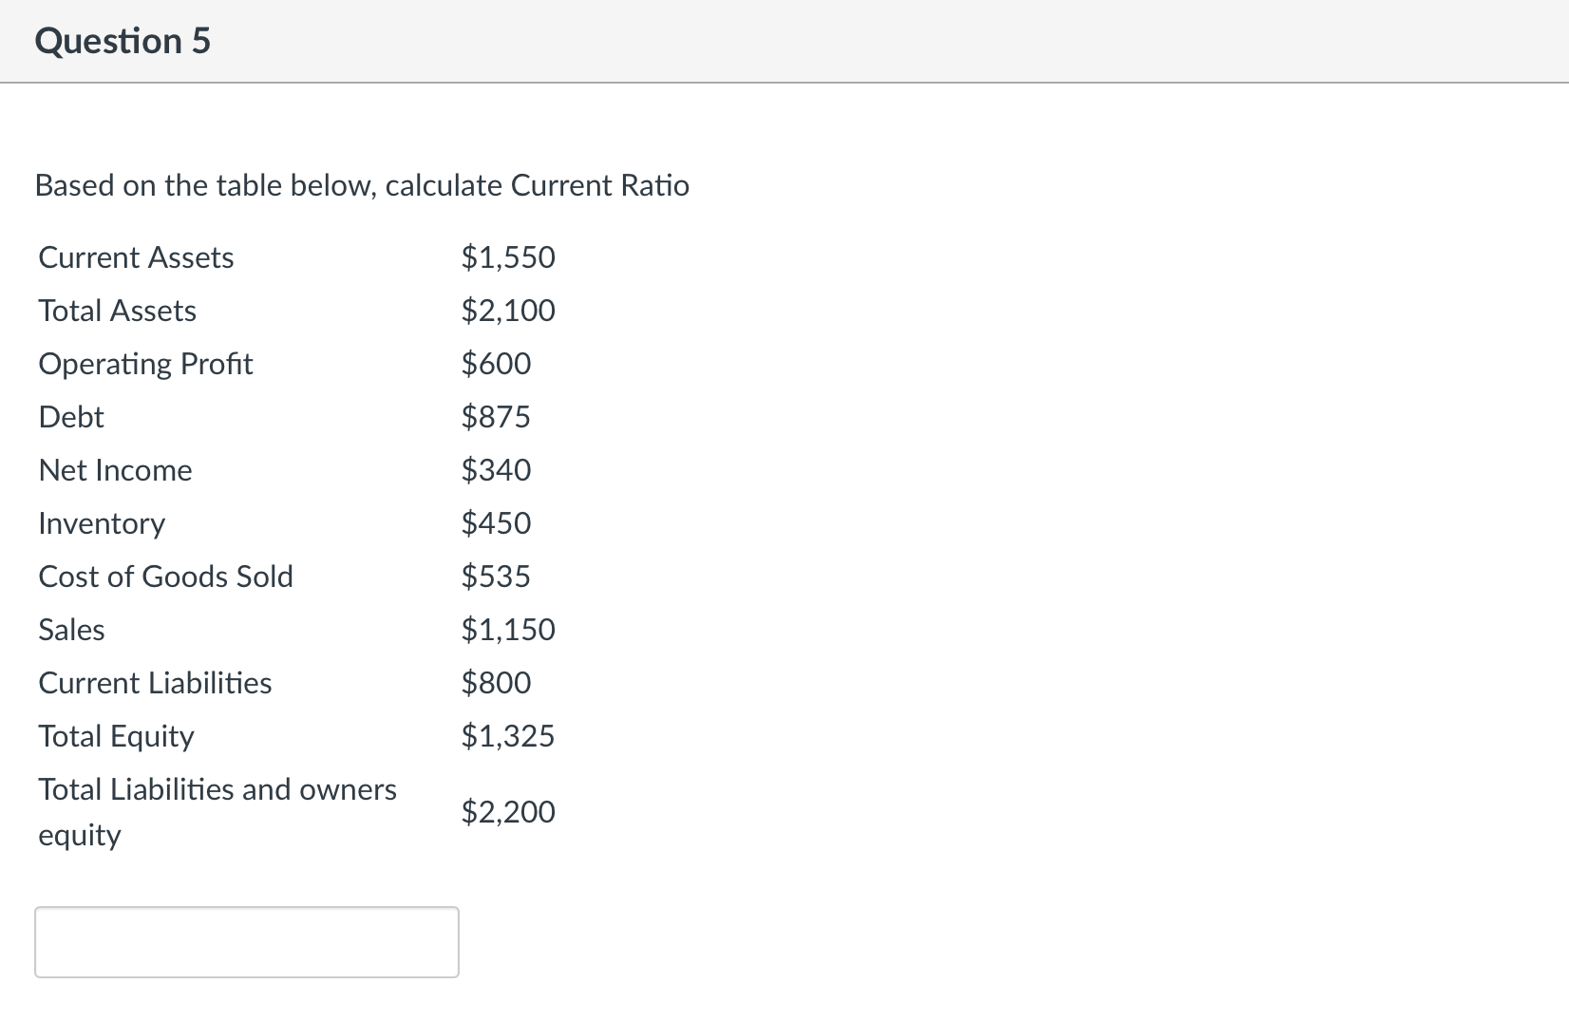Viewport: 1569px width, 1022px height.
Task: Click the $450 Inventory value
Action: pos(496,522)
